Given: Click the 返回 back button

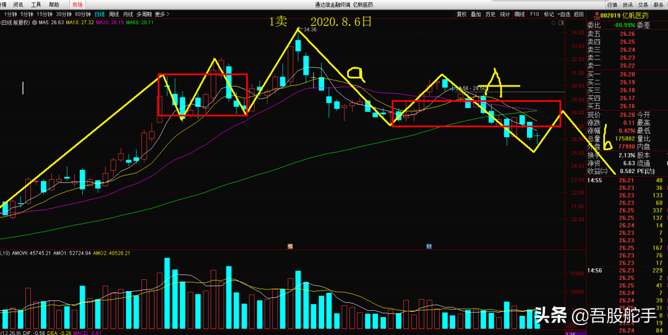Looking at the screenshot, I should (x=578, y=14).
